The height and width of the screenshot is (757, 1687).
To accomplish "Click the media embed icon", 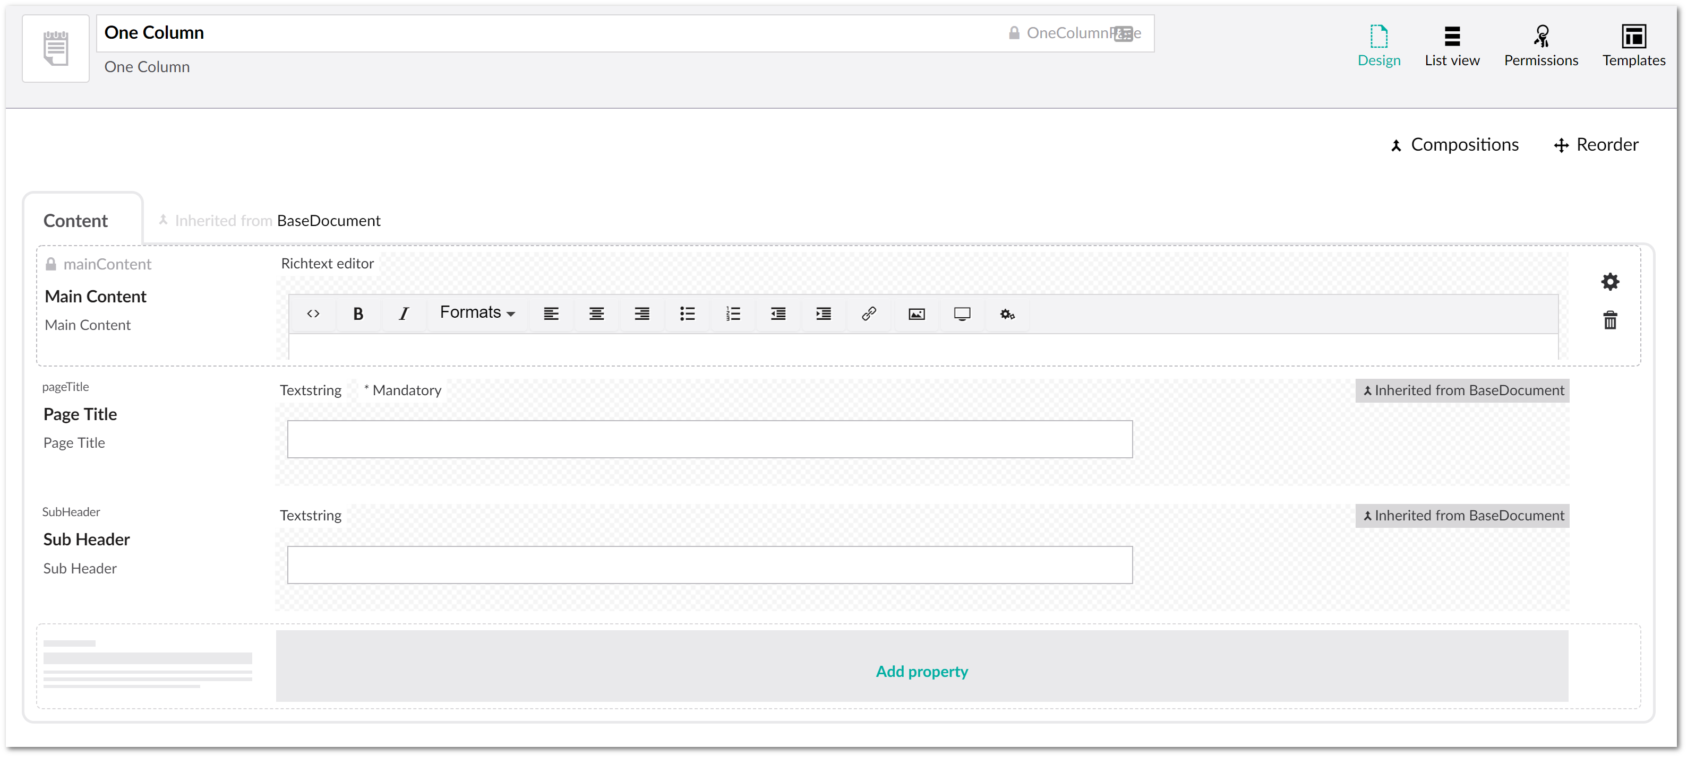I will click(x=961, y=314).
